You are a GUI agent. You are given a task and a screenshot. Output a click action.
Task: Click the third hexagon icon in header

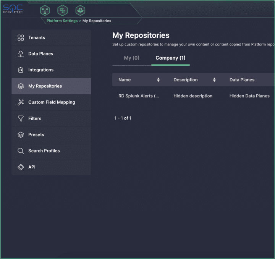[x=80, y=10]
